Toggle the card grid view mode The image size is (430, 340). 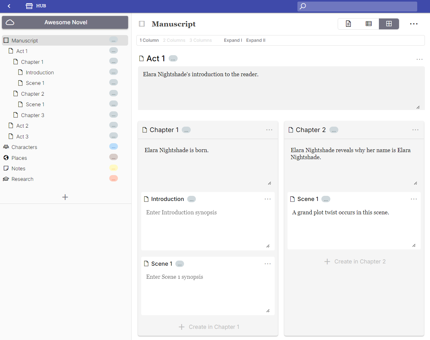point(389,24)
